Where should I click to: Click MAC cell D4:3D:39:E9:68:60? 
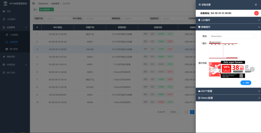click(x=58, y=95)
